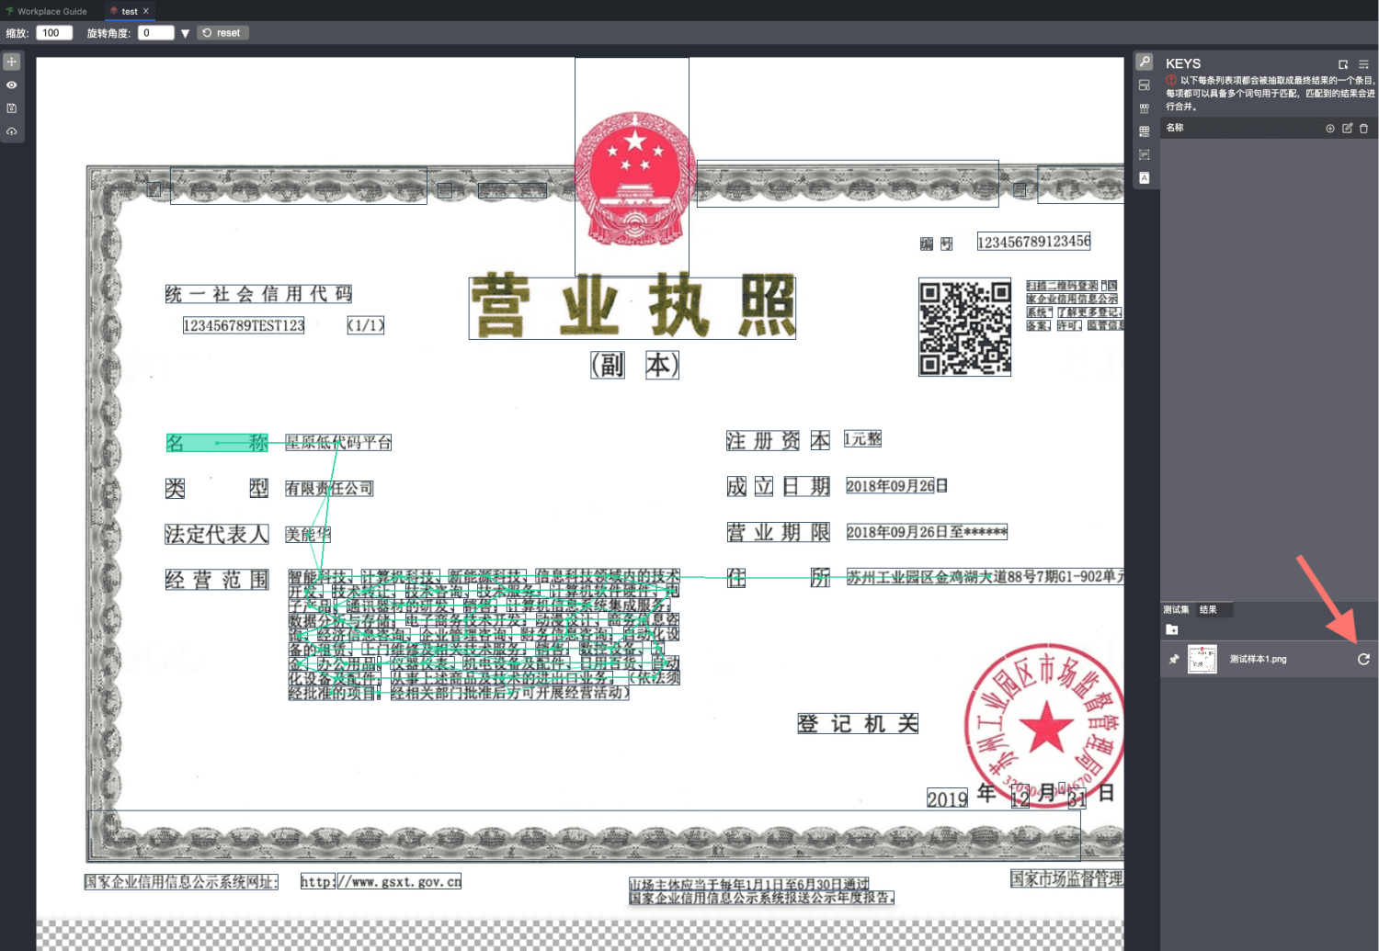This screenshot has height=951, width=1379.
Task: Switch to the 测试集 tab
Action: click(1176, 609)
